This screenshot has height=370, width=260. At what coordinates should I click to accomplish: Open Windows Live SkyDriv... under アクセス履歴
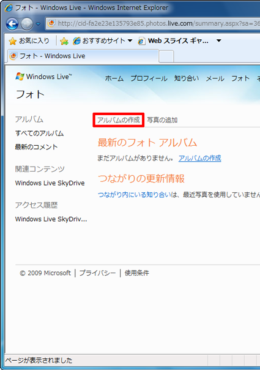[51, 219]
